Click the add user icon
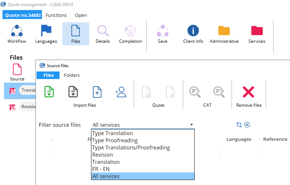The width and height of the screenshot is (290, 185). 121,92
